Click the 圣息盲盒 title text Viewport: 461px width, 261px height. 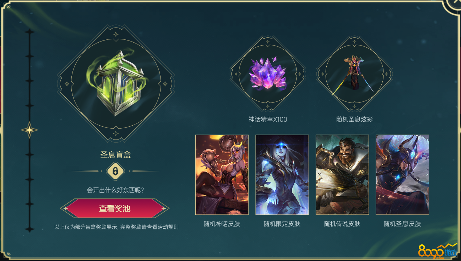[x=116, y=155]
